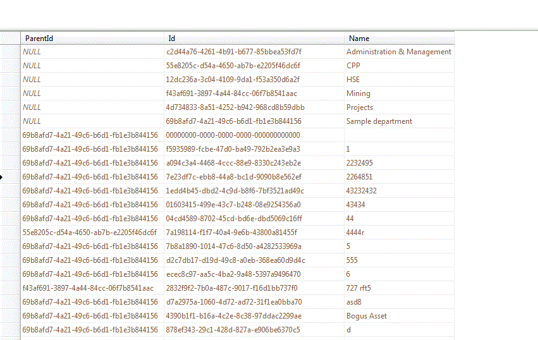
Task: Click the Id column header
Action: (254, 39)
